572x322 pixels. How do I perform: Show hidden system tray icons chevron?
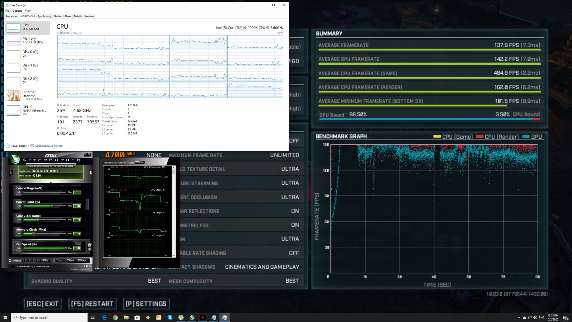[x=519, y=318]
